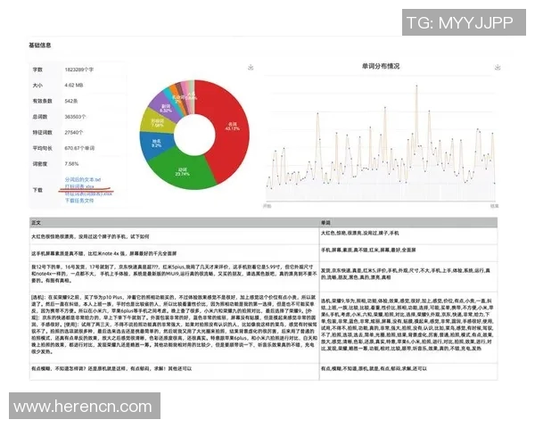Click the 基础信息 section heading
This screenshot has height=428, width=535.
45,43
